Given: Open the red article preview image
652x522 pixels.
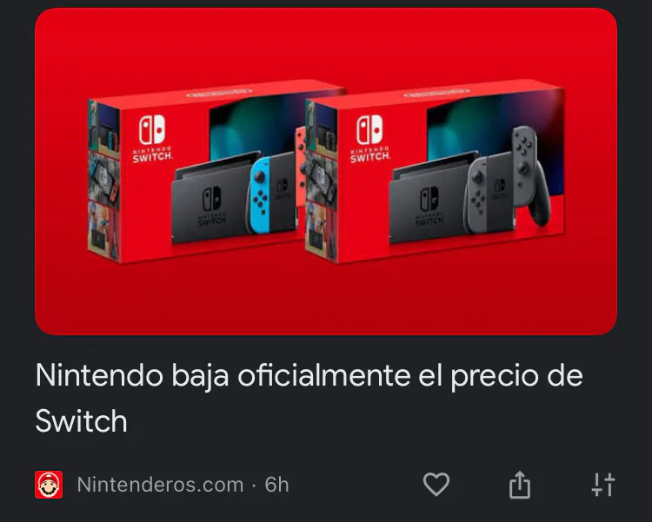Looking at the screenshot, I should point(326,171).
